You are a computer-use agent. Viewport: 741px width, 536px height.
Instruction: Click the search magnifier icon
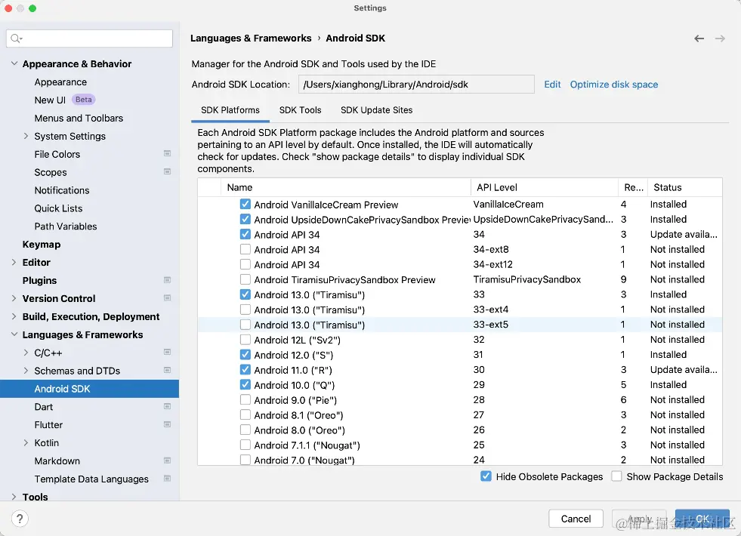(x=16, y=39)
